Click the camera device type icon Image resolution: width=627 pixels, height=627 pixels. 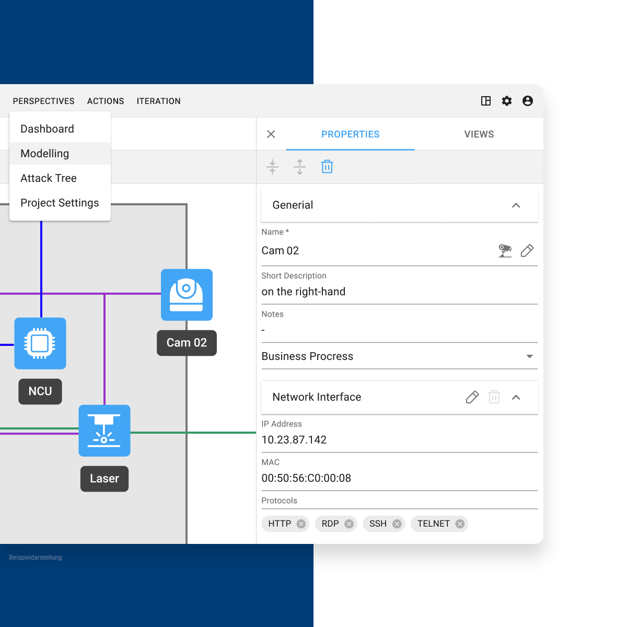click(x=505, y=251)
